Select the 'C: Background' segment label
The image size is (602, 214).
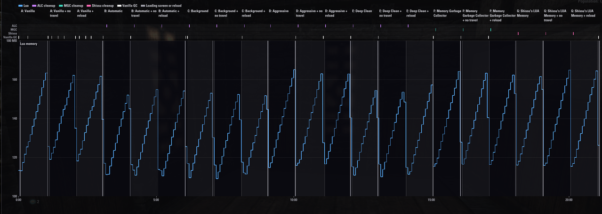pyautogui.click(x=198, y=11)
